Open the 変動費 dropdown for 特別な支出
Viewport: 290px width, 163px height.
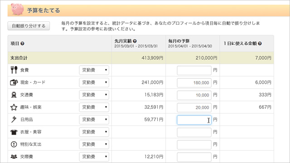click(94, 144)
